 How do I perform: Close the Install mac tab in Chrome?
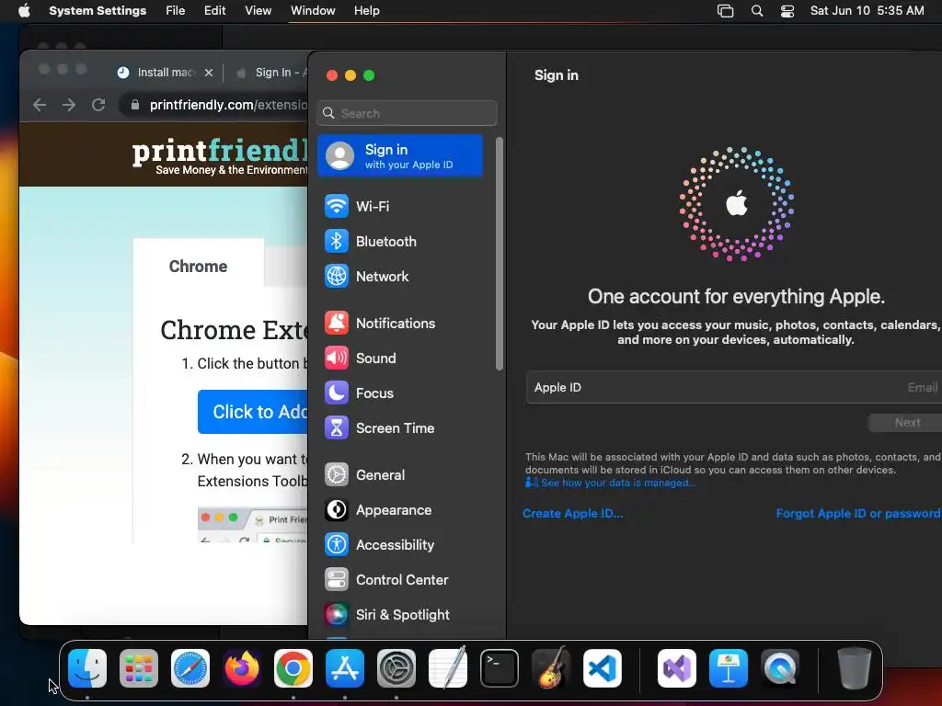209,73
